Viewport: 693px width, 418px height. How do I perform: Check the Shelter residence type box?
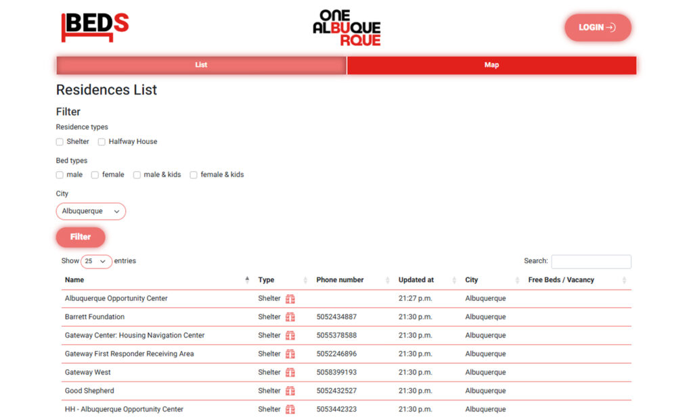point(60,142)
